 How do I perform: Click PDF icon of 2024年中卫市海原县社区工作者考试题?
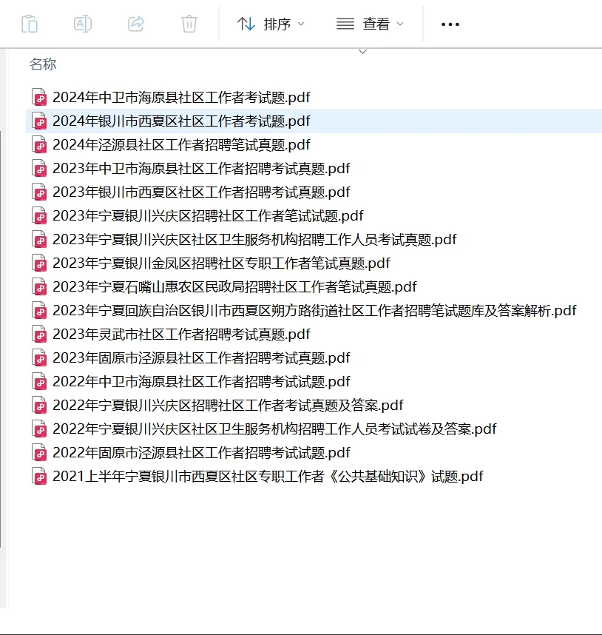pyautogui.click(x=39, y=97)
